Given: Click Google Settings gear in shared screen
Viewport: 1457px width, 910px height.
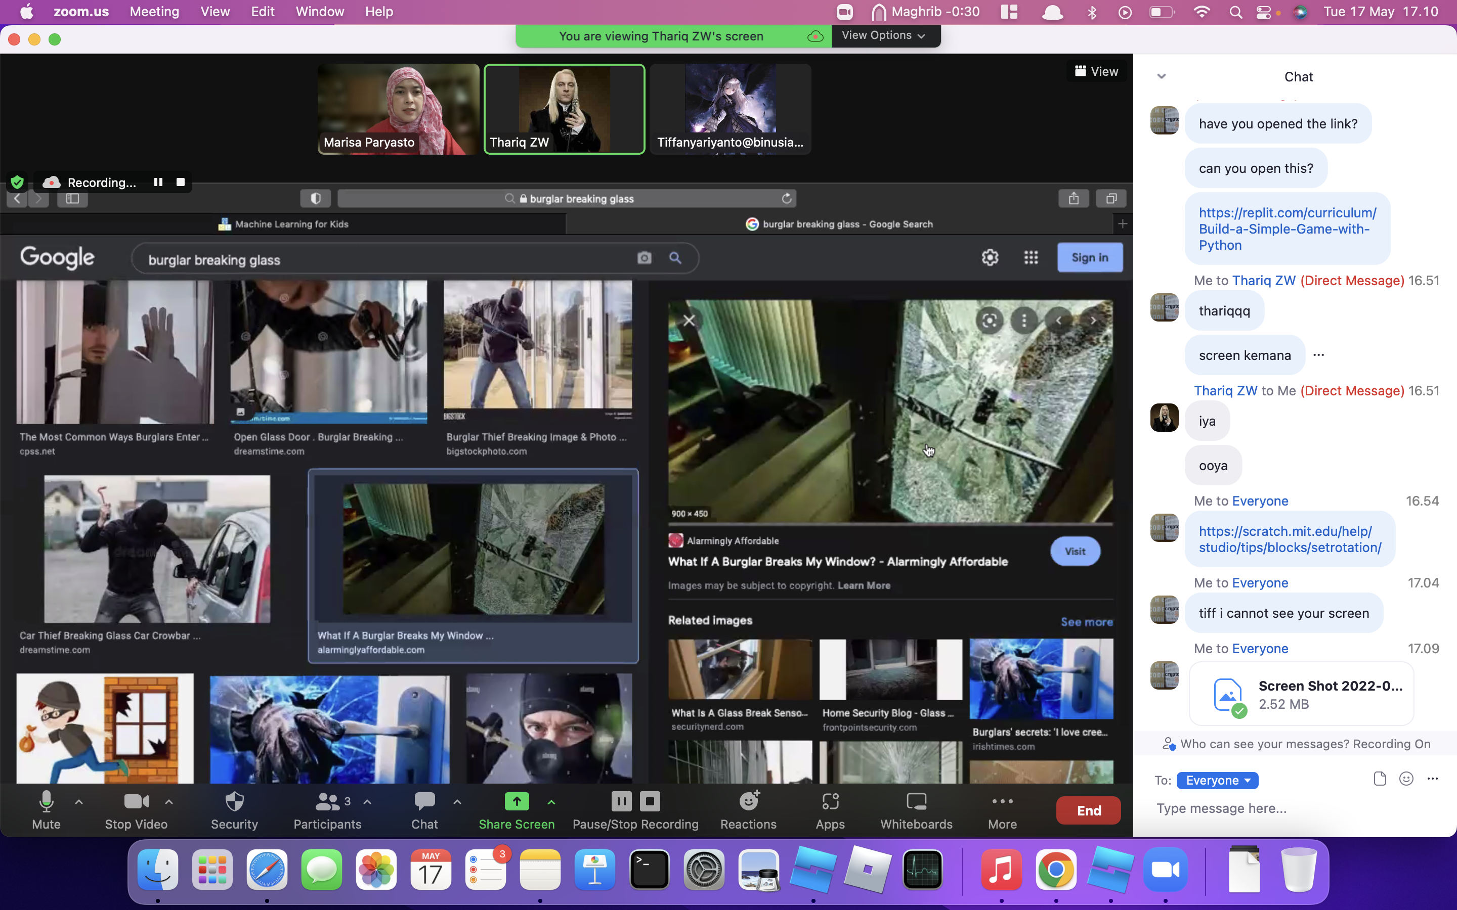Looking at the screenshot, I should tap(990, 258).
